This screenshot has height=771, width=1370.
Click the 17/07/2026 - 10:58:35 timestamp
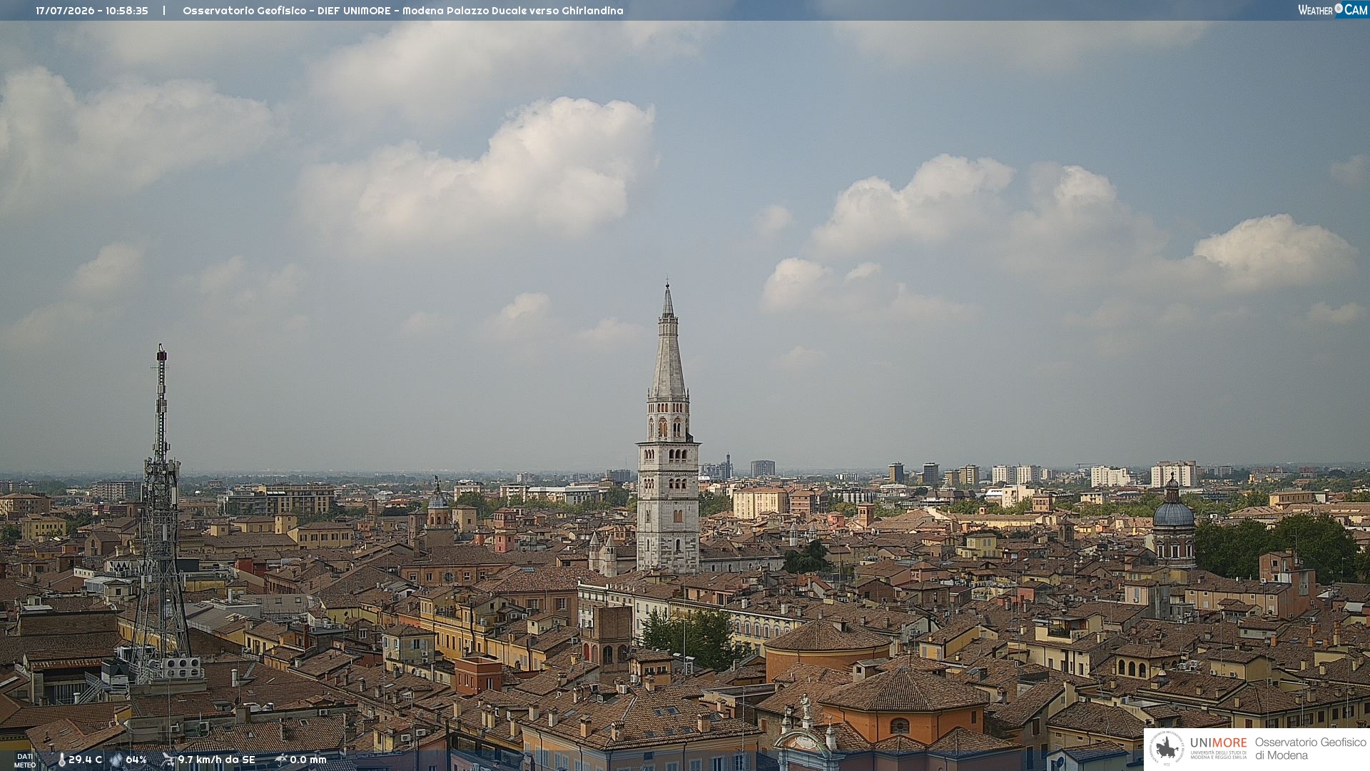click(92, 11)
